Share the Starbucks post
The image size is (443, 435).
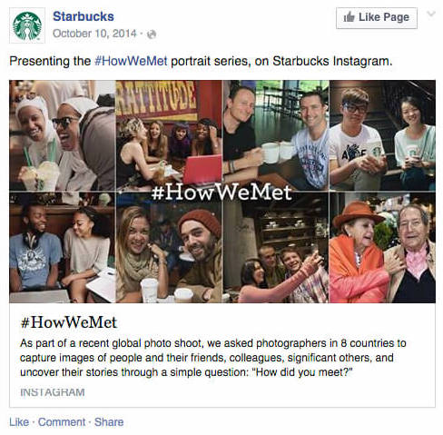click(x=109, y=422)
